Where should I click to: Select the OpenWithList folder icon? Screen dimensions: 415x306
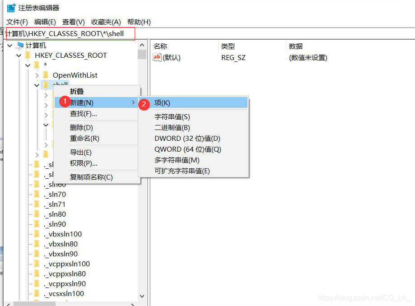(x=46, y=75)
